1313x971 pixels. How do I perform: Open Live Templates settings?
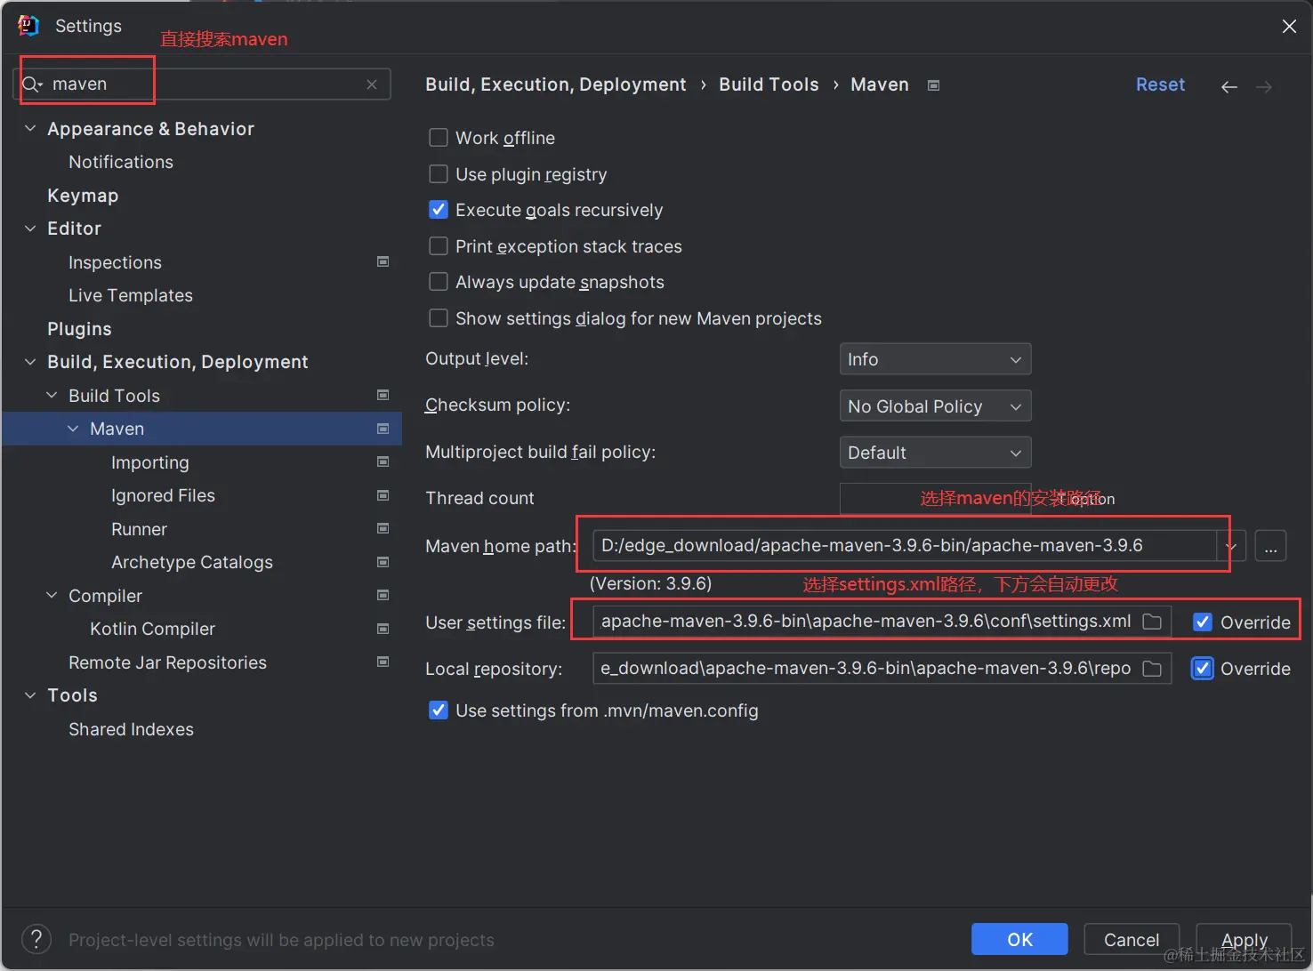pos(131,295)
